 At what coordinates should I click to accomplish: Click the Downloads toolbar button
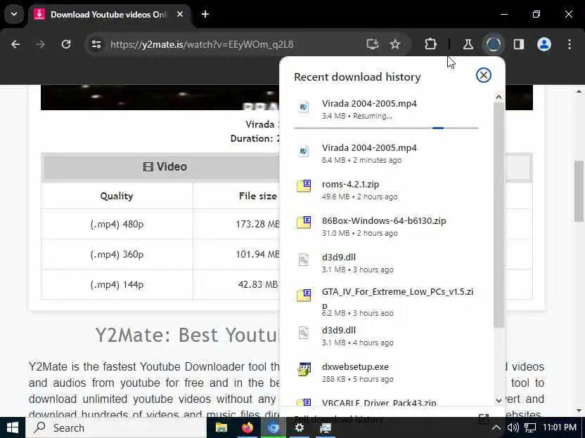click(493, 44)
